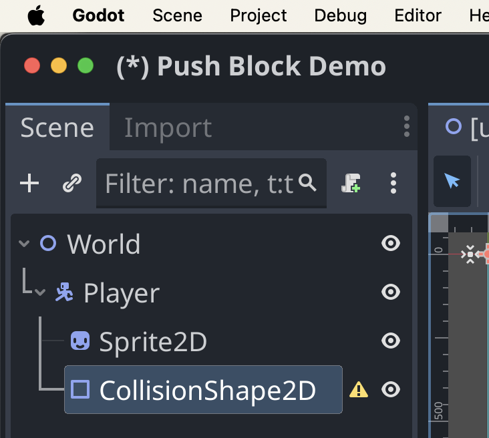Viewport: 489px width, 438px height.
Task: Collapse the World node
Action: pyautogui.click(x=24, y=243)
